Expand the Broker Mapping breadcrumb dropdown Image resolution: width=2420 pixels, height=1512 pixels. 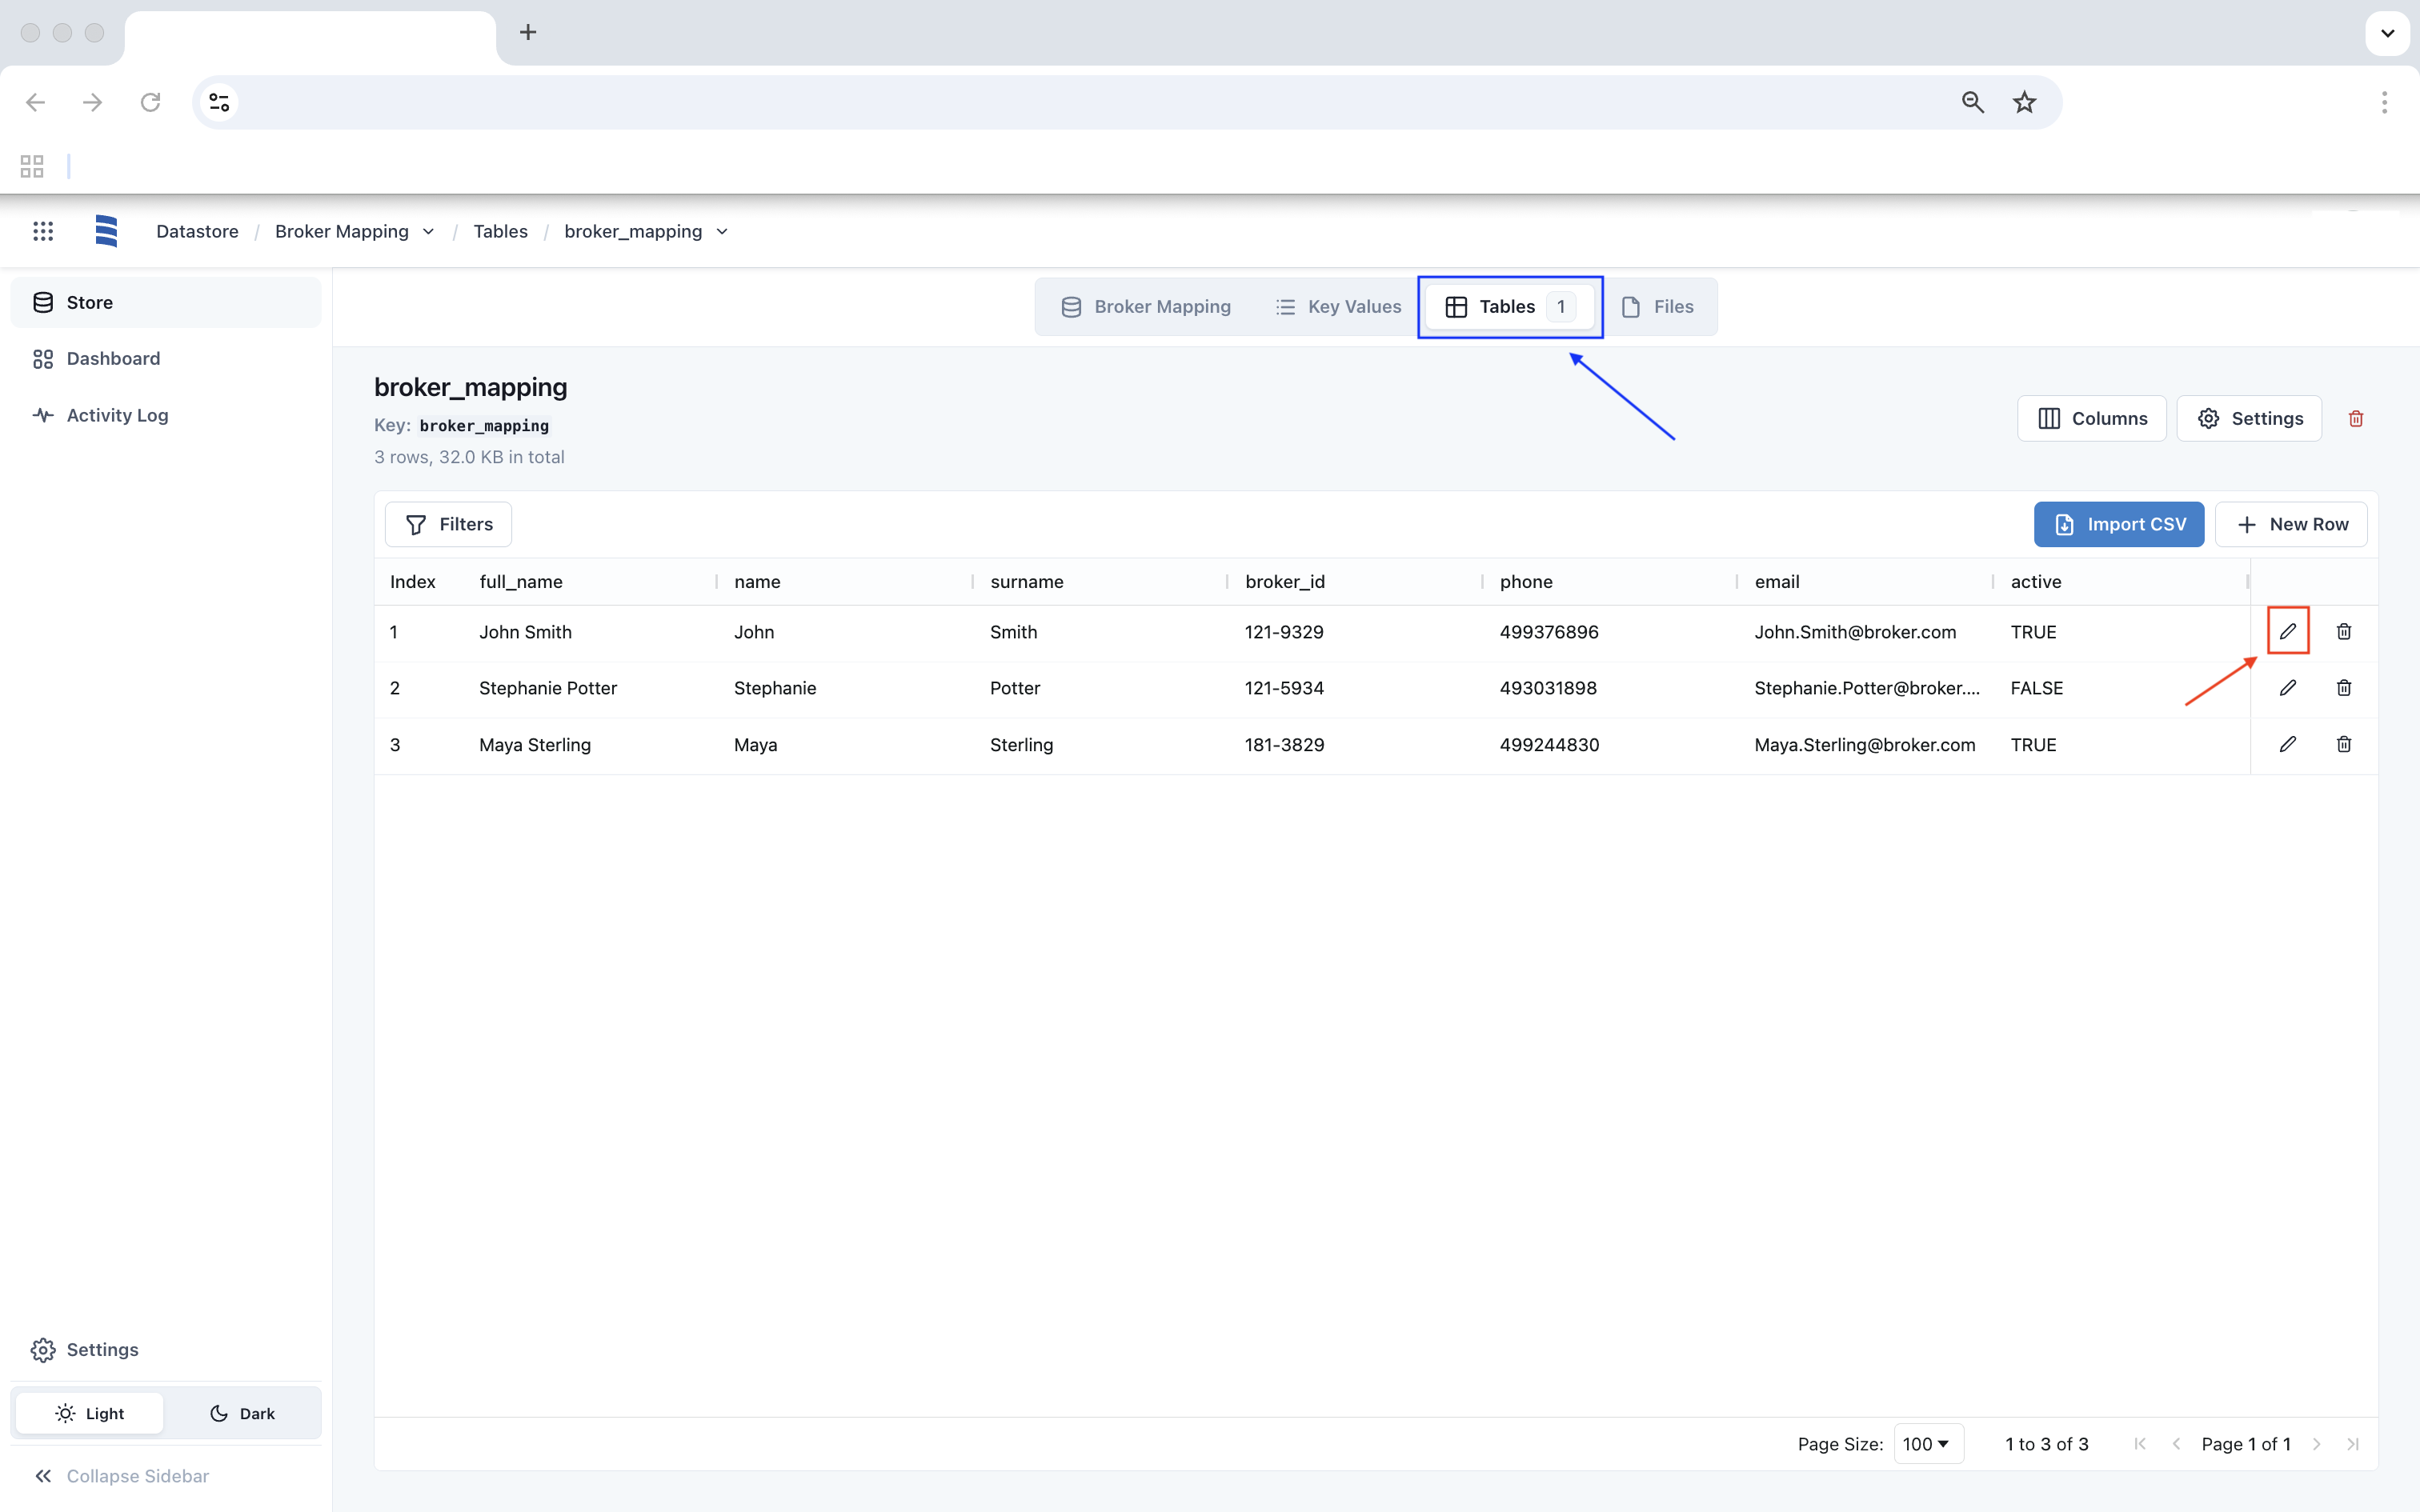[x=429, y=231]
